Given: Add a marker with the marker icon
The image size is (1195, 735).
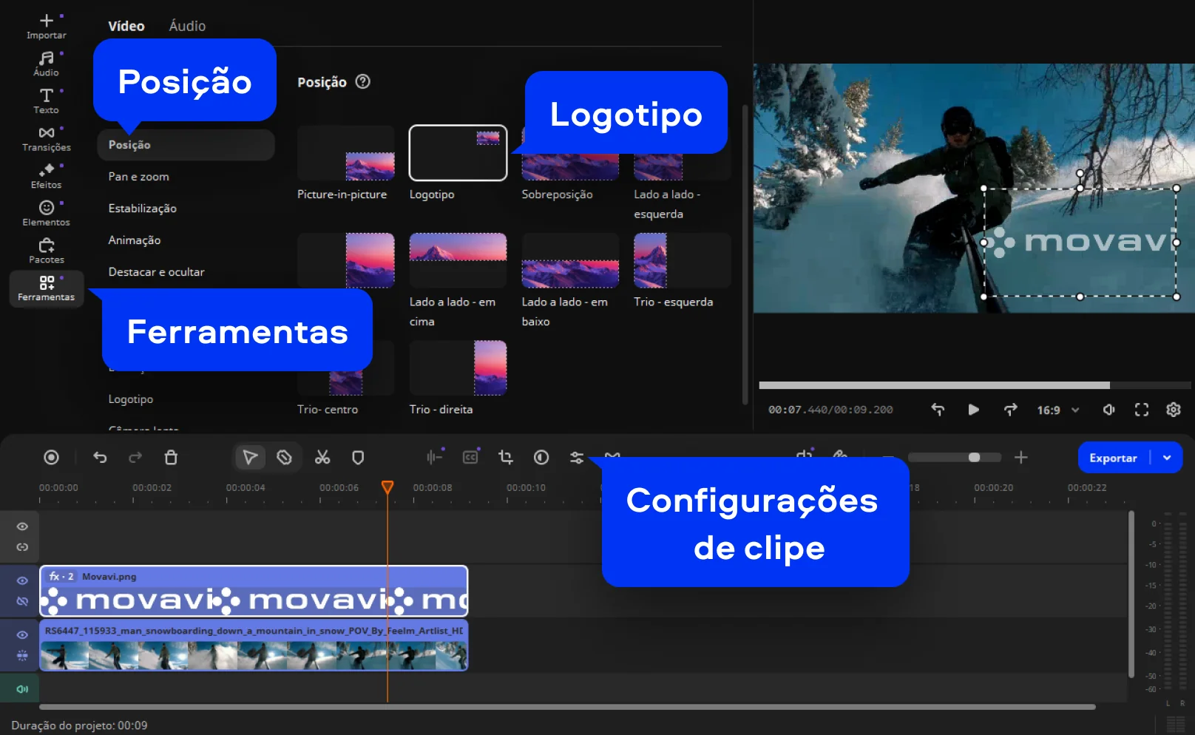Looking at the screenshot, I should click(358, 458).
